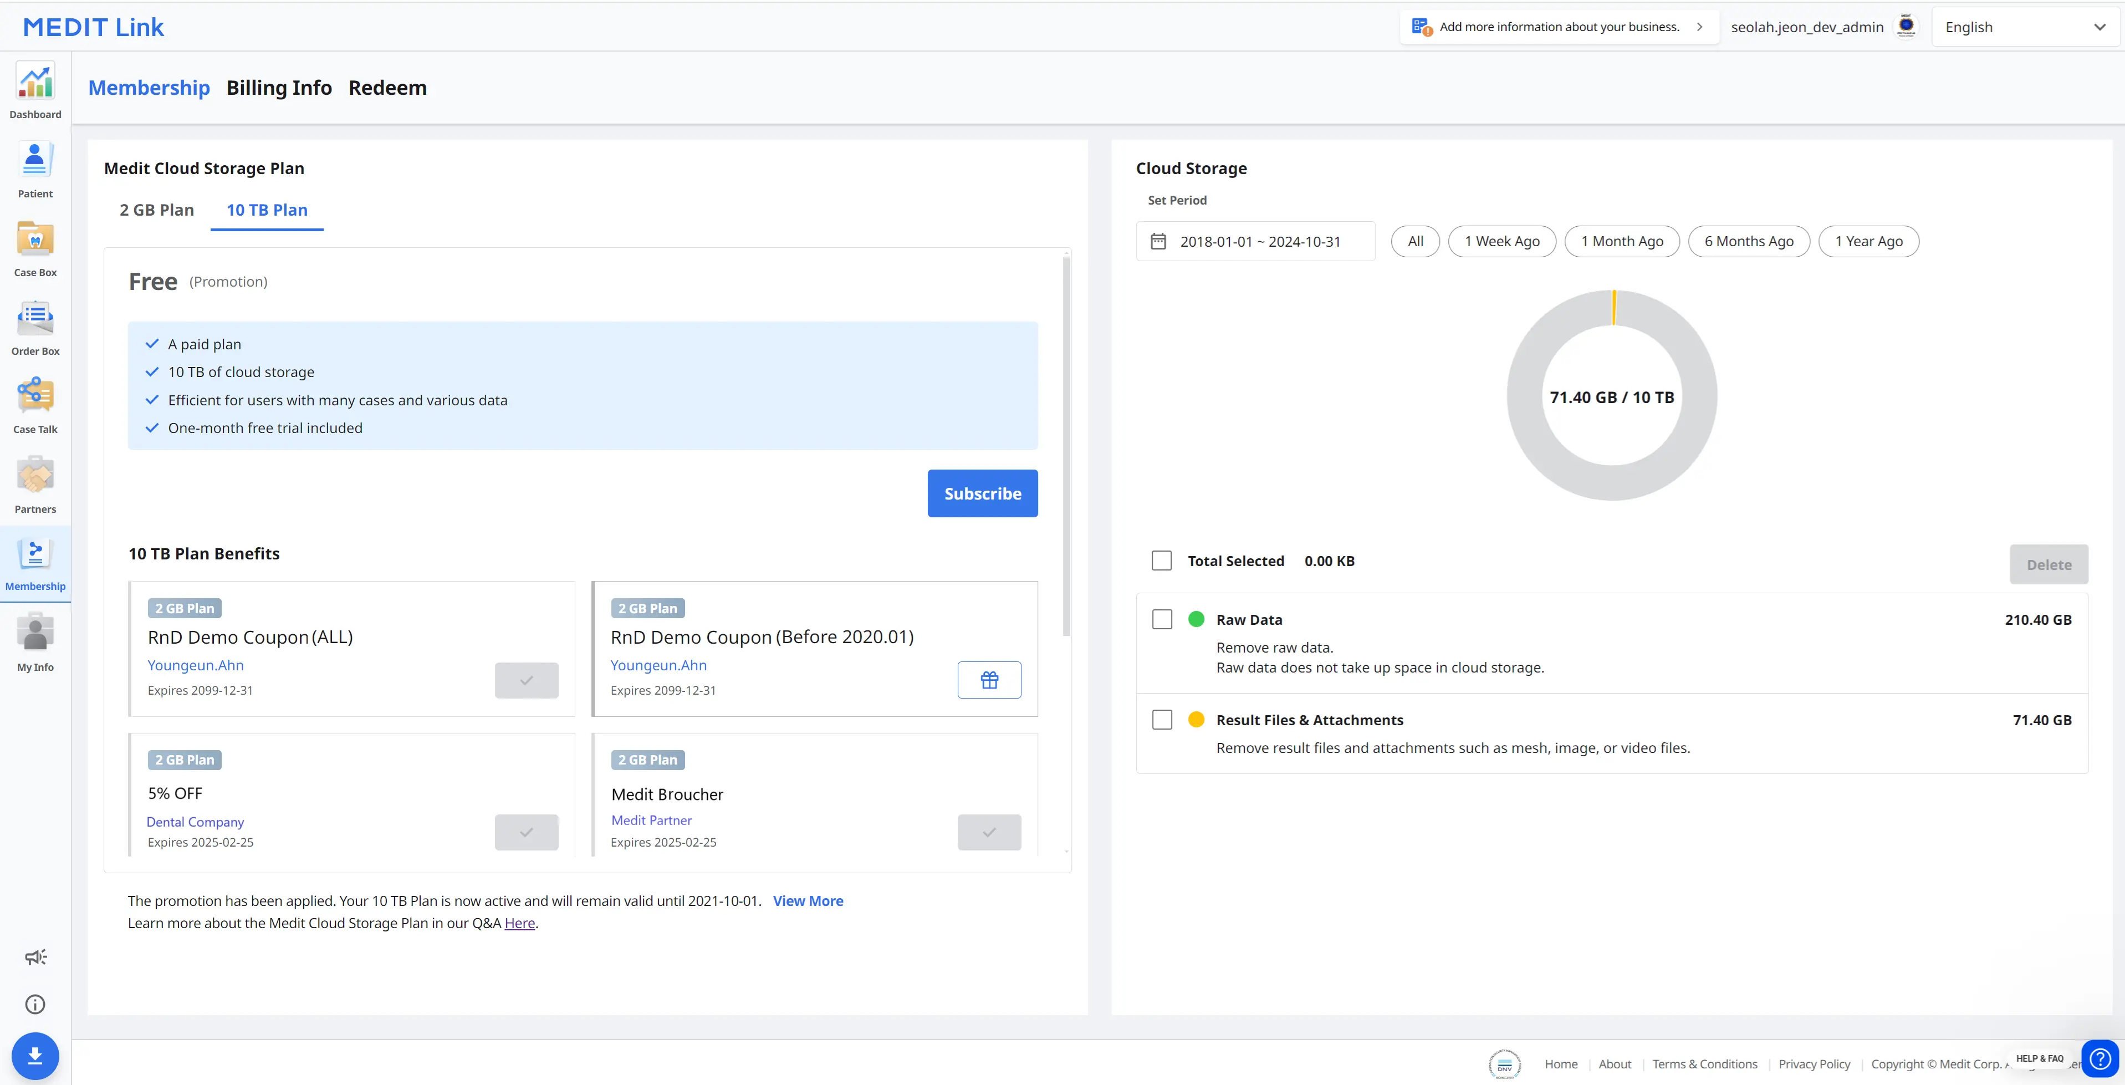Click the DNV certification badge icon

[1505, 1063]
